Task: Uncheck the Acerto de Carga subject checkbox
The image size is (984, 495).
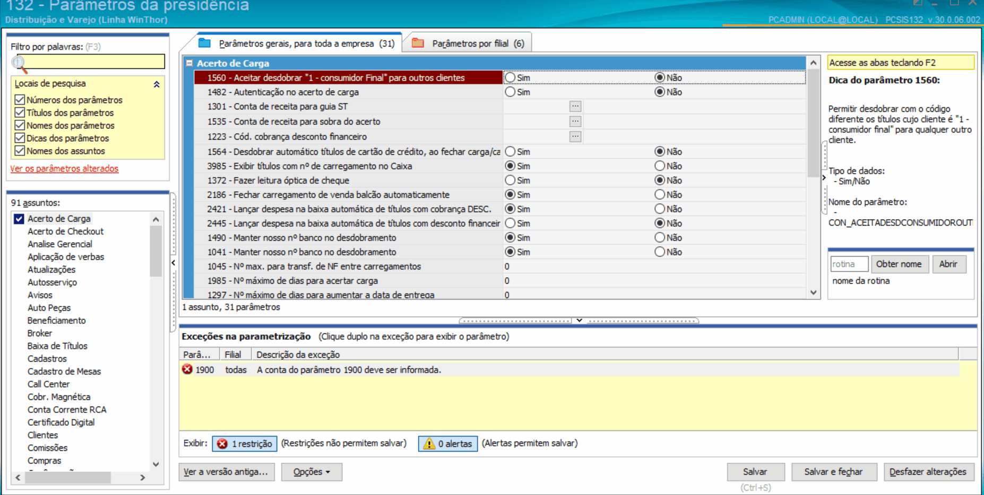Action: [19, 219]
